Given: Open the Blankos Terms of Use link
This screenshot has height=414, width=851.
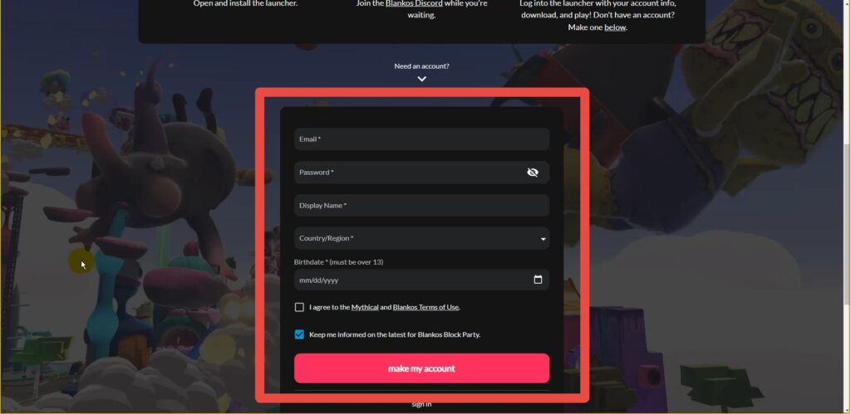Looking at the screenshot, I should [426, 307].
